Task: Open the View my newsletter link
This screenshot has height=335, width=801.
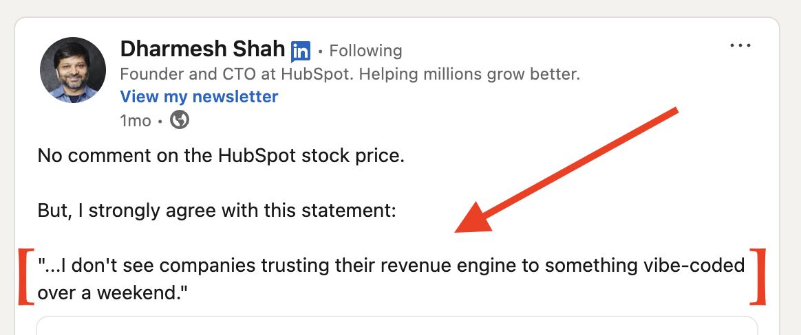Action: pos(199,97)
